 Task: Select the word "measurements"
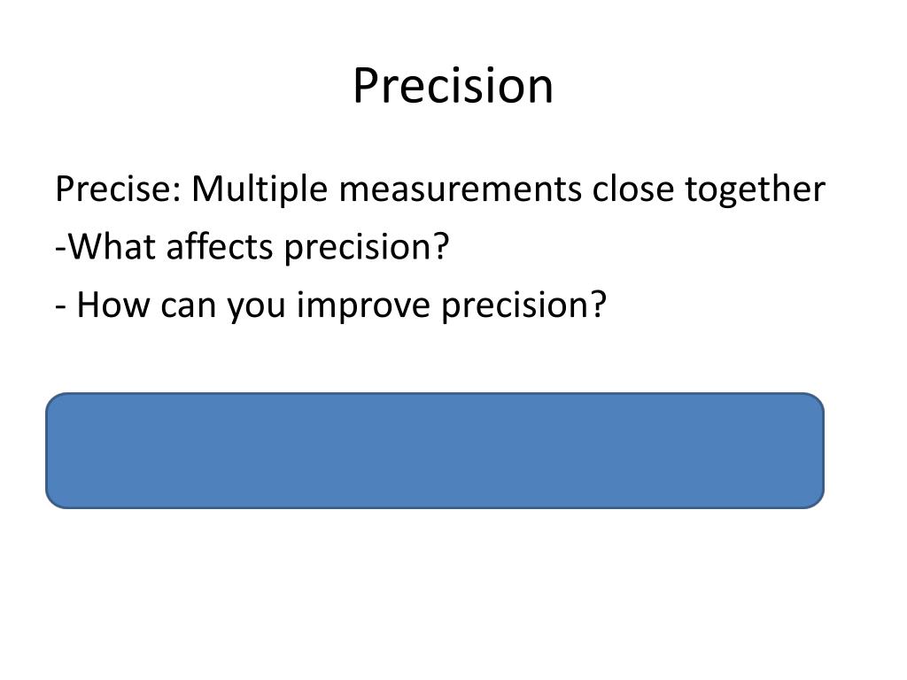[x=460, y=189]
